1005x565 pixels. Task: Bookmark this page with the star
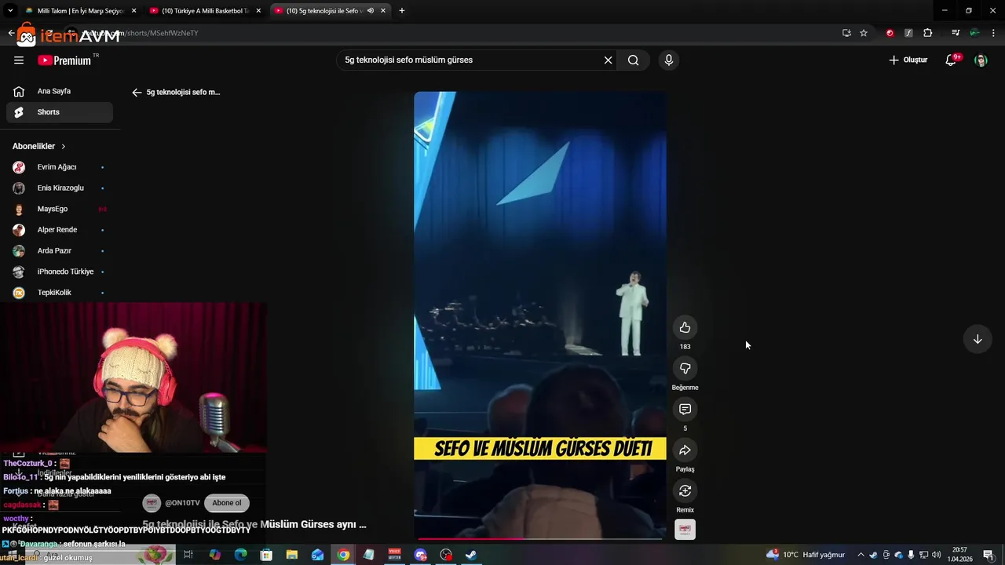864,33
